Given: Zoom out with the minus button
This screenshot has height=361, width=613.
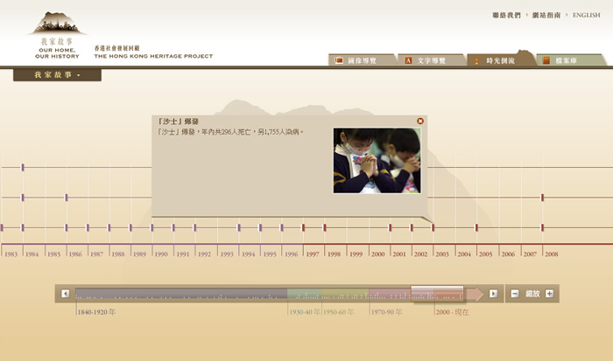Looking at the screenshot, I should (515, 294).
